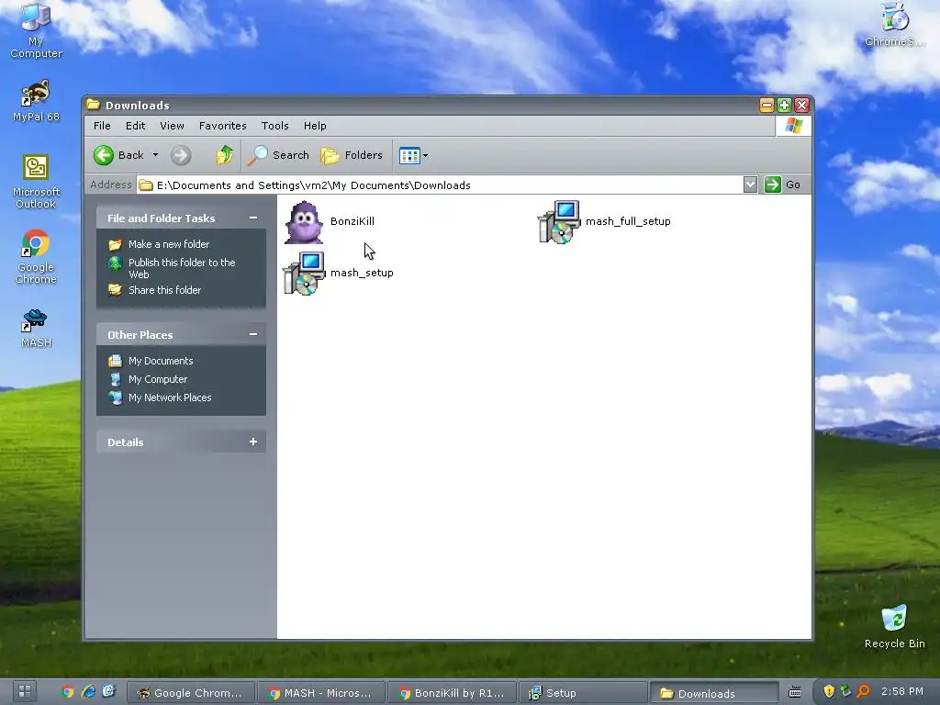940x705 pixels.
Task: Switch to MASH - Micros... taskbar window
Action: tap(321, 692)
